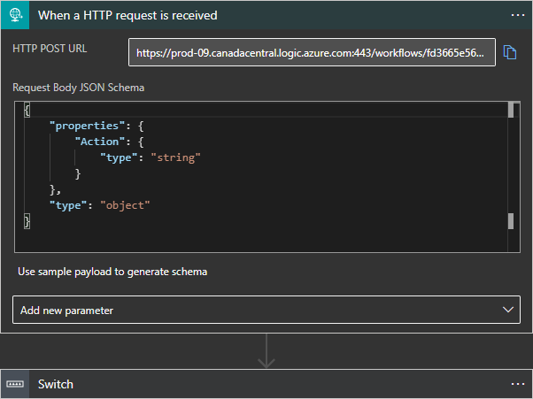Click the Switch action icon
The image size is (533, 399).
click(15, 384)
